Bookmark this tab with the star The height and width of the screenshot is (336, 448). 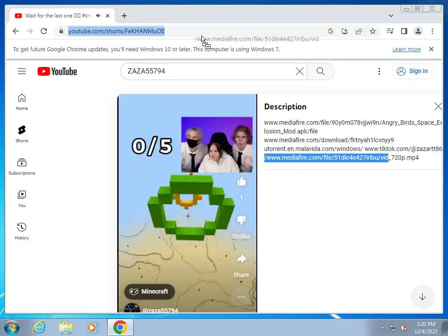point(373,31)
